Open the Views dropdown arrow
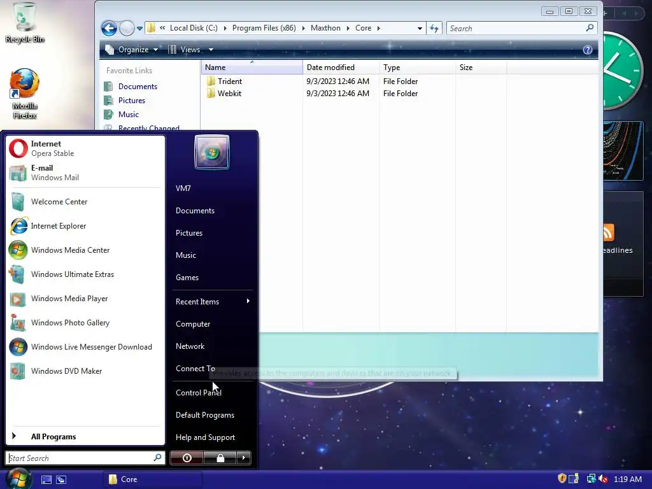This screenshot has width=652, height=489. click(x=211, y=50)
